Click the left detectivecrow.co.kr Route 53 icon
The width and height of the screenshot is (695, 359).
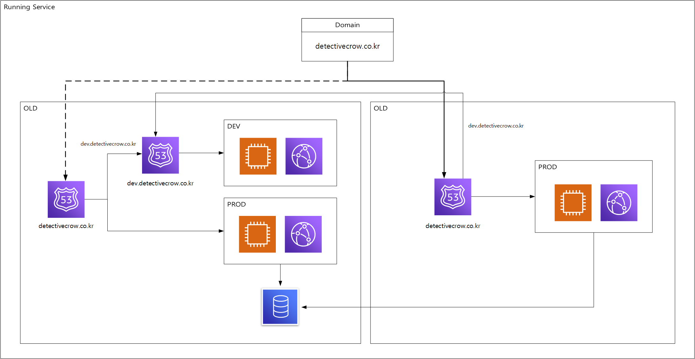[x=66, y=199]
